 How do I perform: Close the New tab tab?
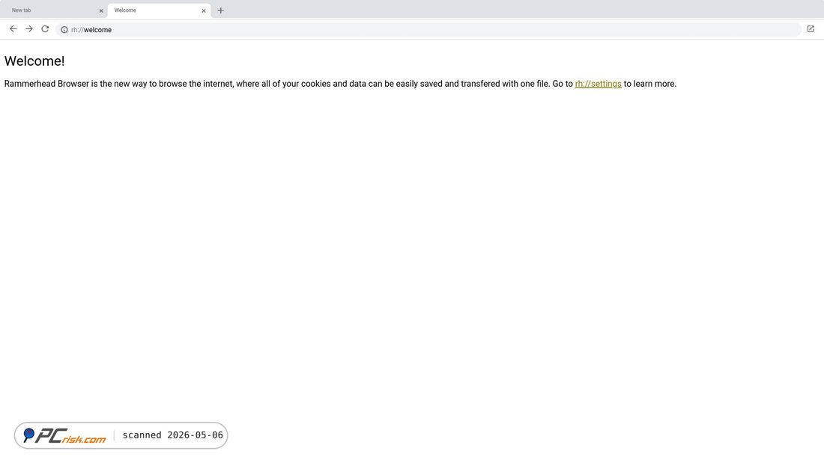(101, 10)
